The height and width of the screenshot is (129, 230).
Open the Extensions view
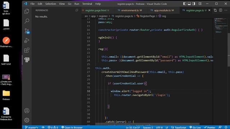point(27,50)
